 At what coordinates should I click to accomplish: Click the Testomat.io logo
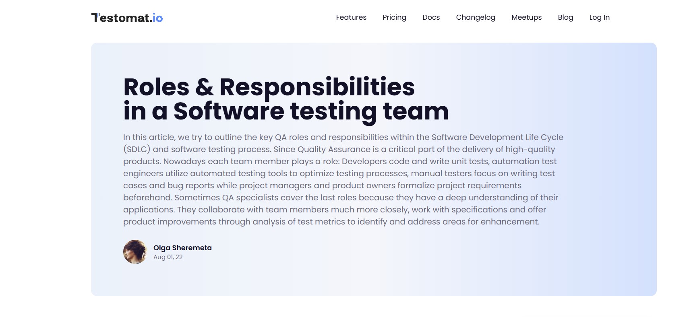point(127,18)
